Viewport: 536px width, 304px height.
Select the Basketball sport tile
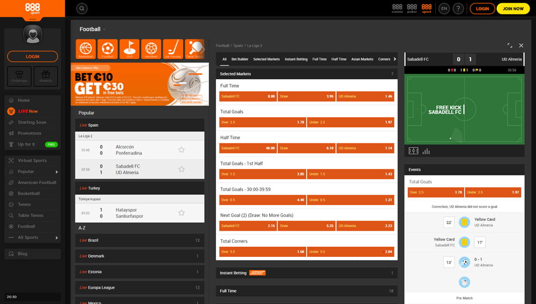[x=85, y=49]
